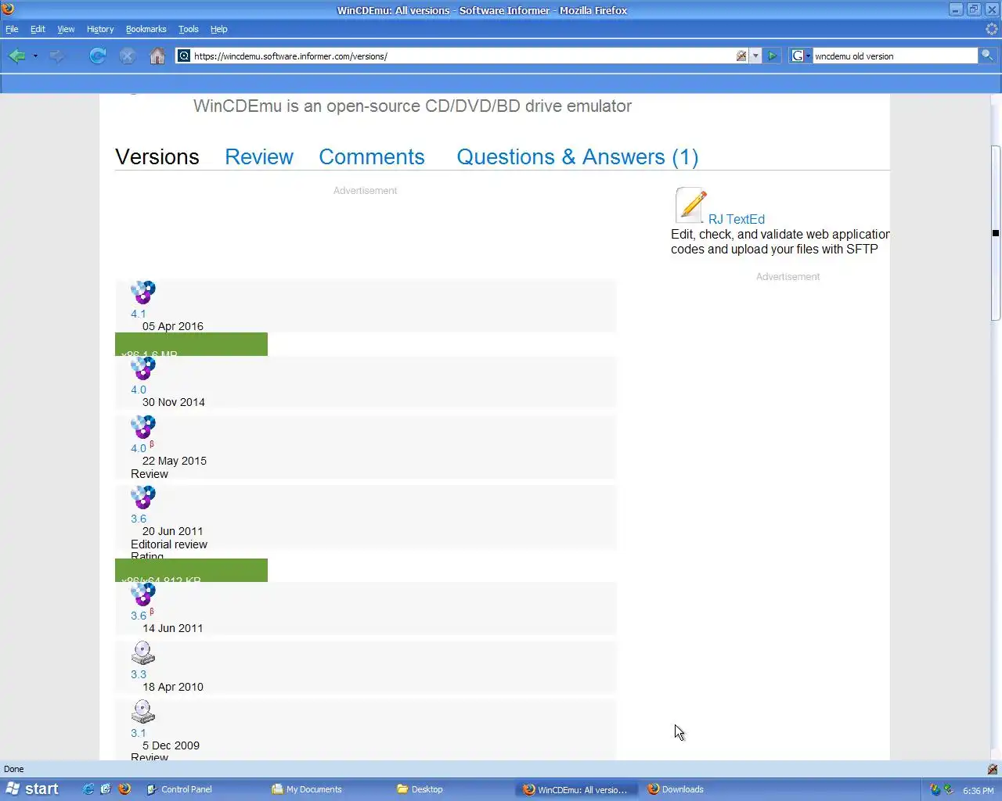Click the Start button
Screen dimensions: 1002x801
pos(33,789)
